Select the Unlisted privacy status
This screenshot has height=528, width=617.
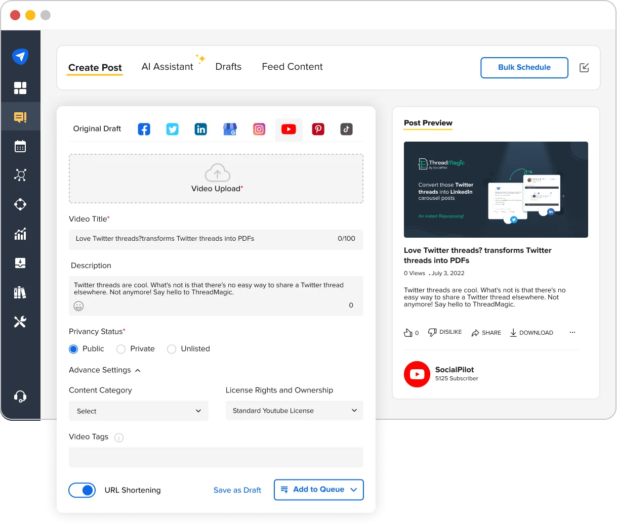click(x=172, y=349)
